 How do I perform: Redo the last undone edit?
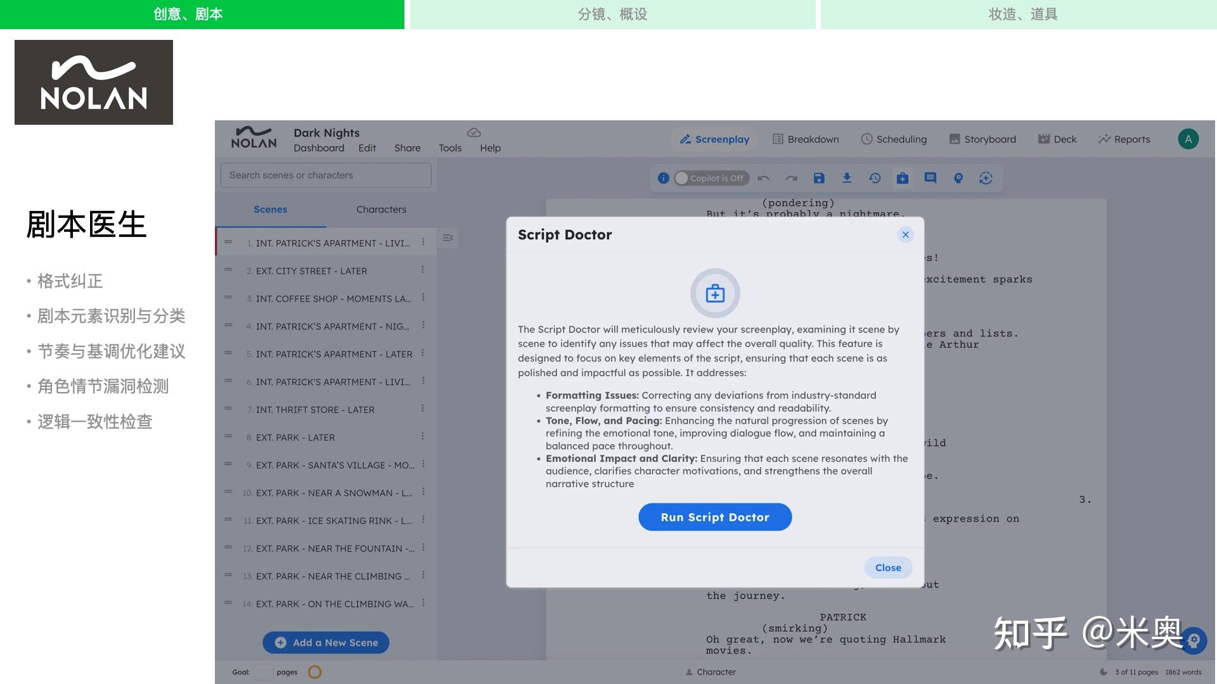[x=791, y=178]
